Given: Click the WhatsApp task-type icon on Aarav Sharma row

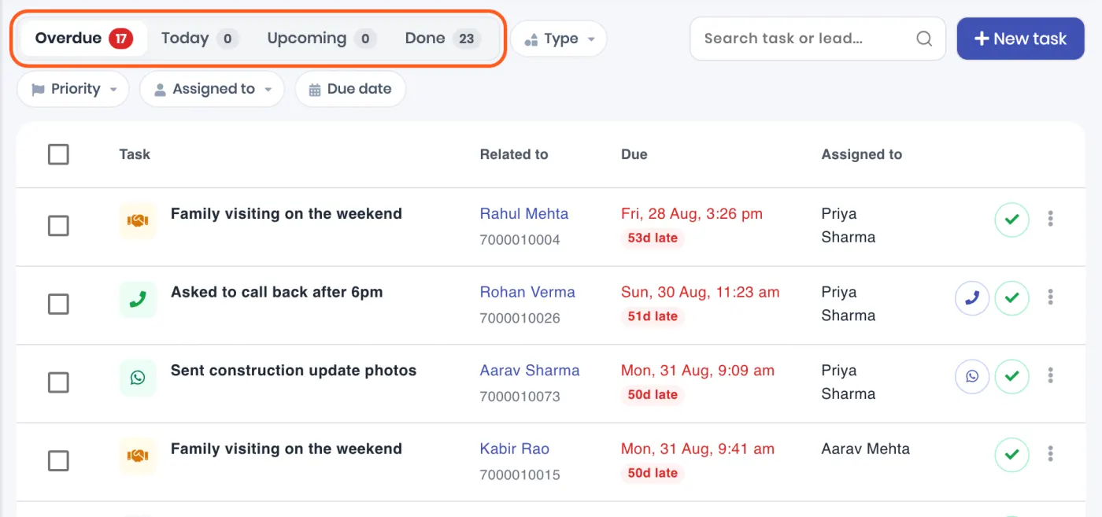Looking at the screenshot, I should [x=138, y=378].
